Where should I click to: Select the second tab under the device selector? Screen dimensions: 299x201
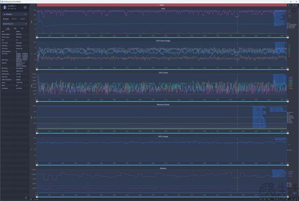pyautogui.click(x=14, y=19)
